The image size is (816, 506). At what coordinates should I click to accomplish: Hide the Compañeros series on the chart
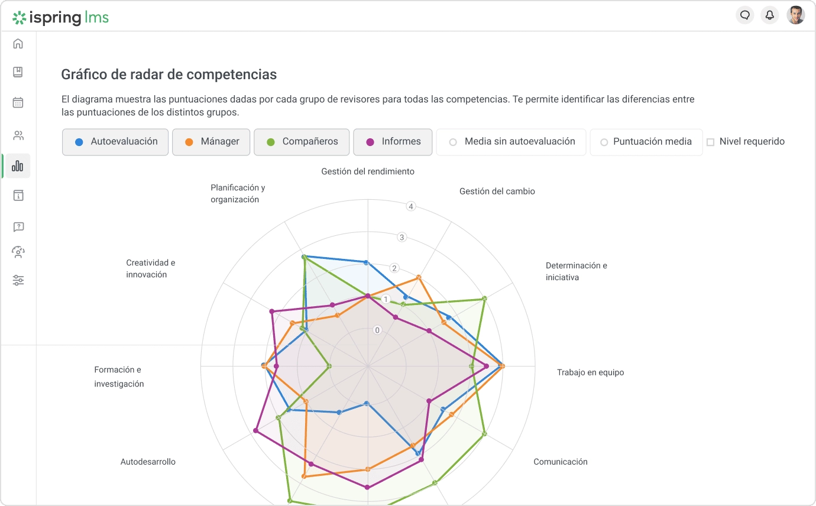point(302,141)
